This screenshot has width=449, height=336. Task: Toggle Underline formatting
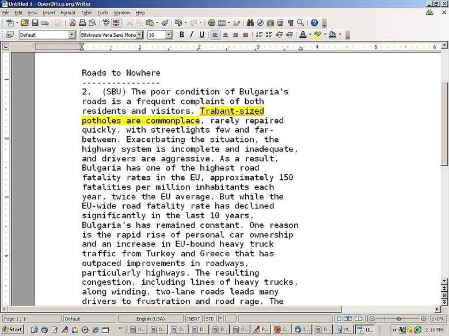[202, 35]
